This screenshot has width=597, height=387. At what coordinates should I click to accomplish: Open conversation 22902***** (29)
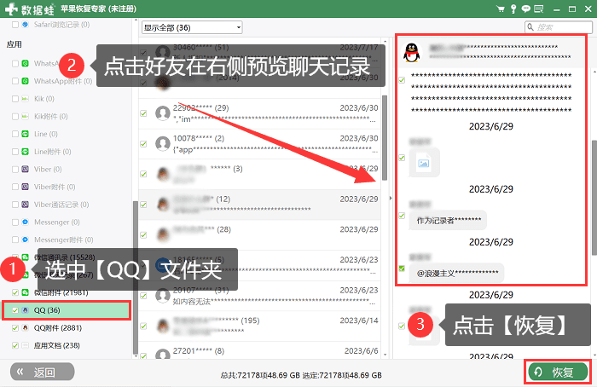coord(259,113)
